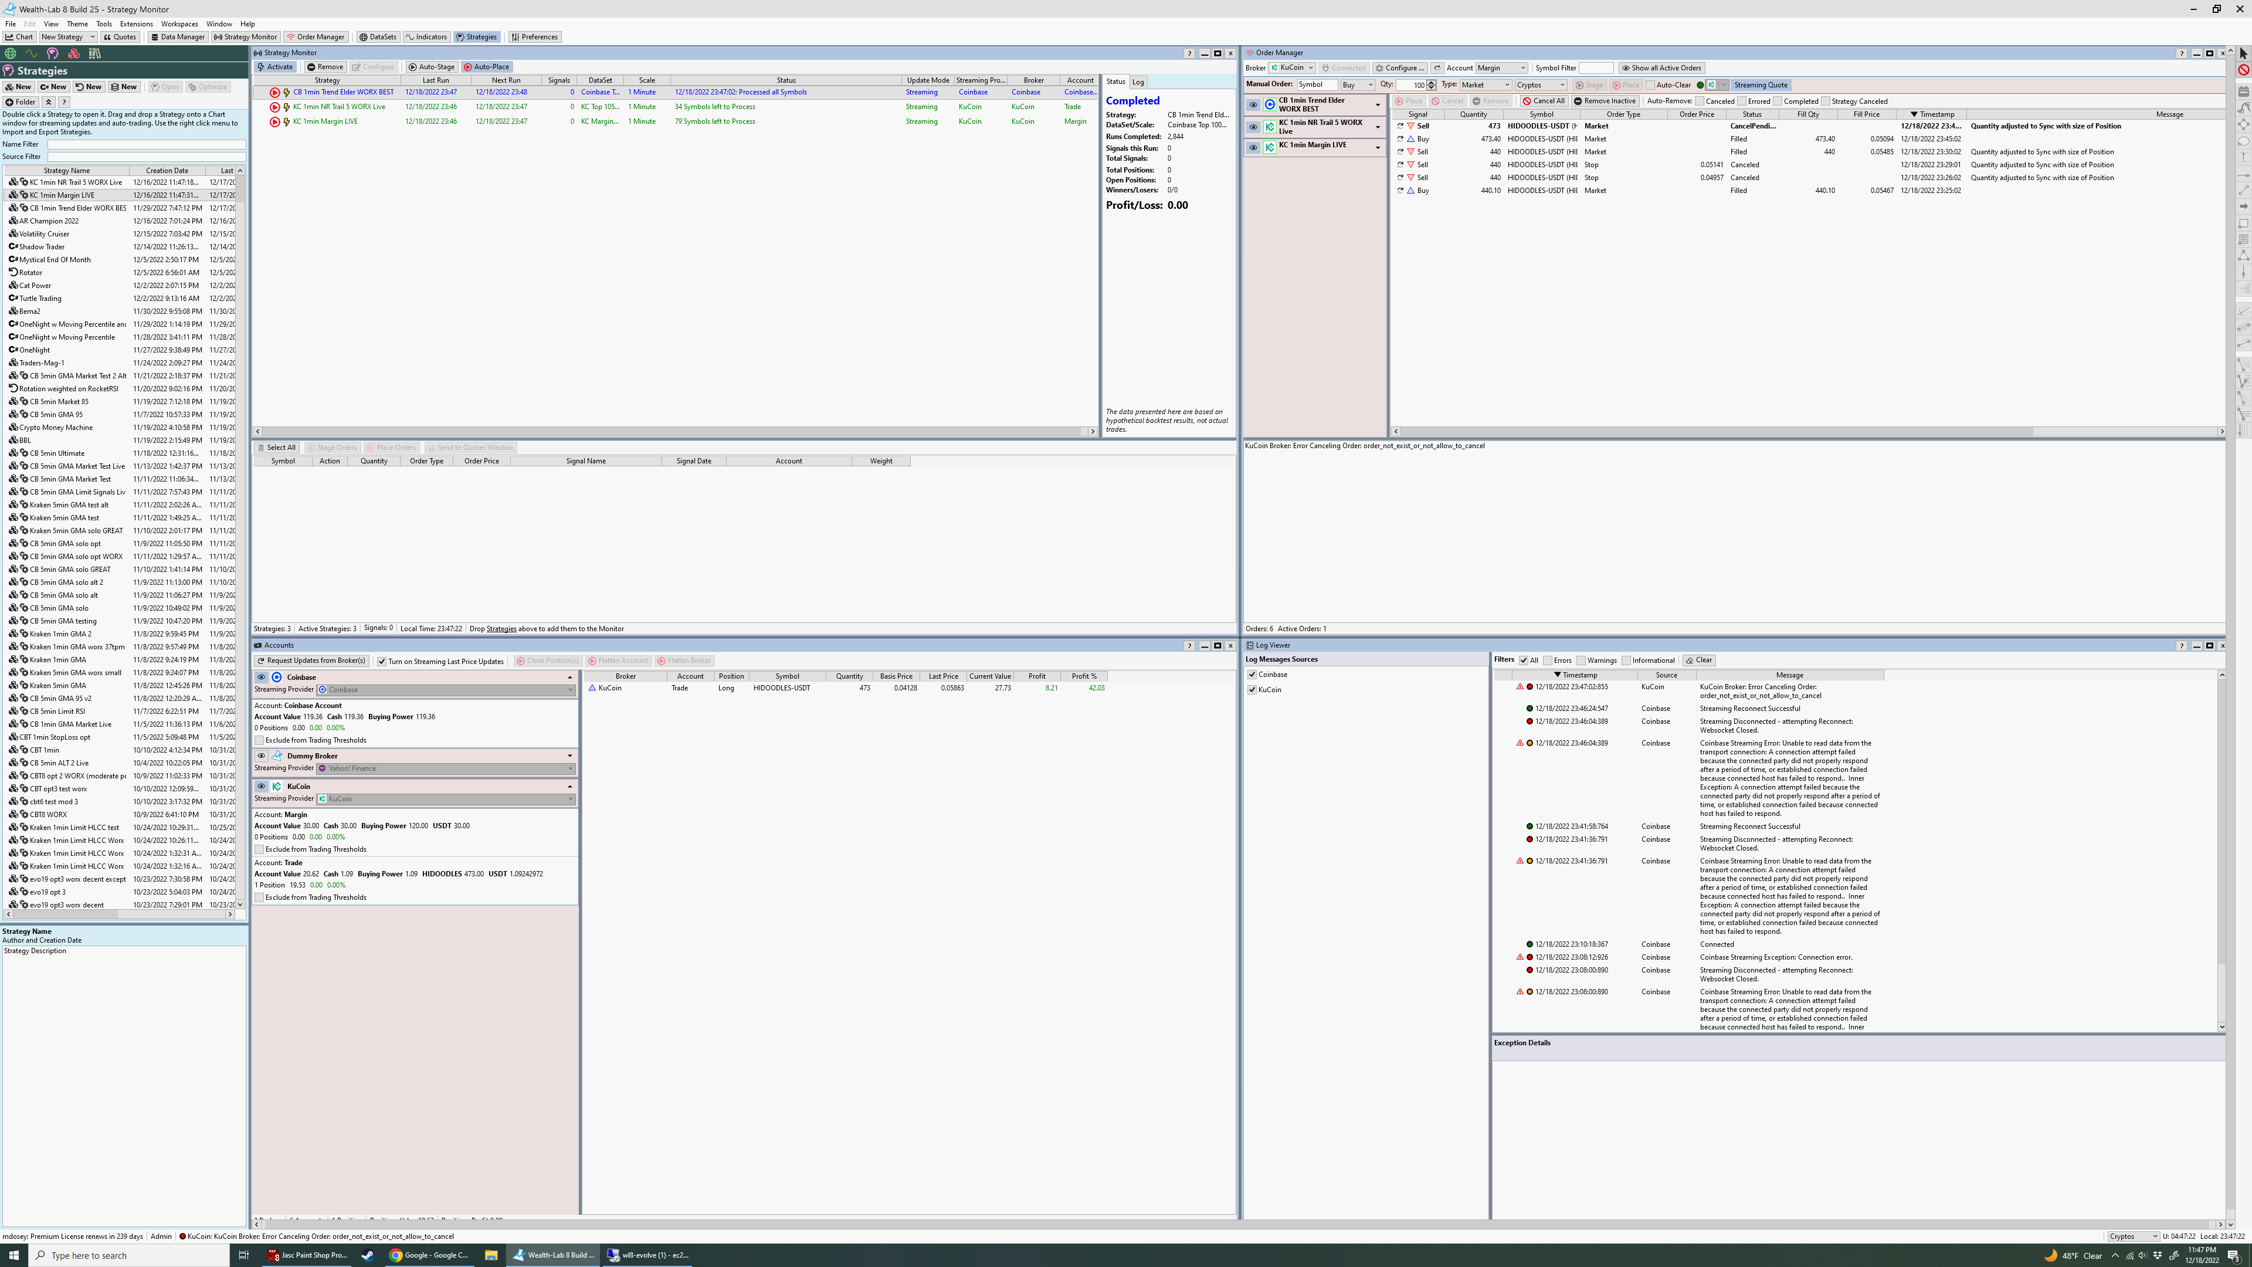Uncheck the Coinbase log message source
This screenshot has height=1267, width=2252.
point(1252,674)
